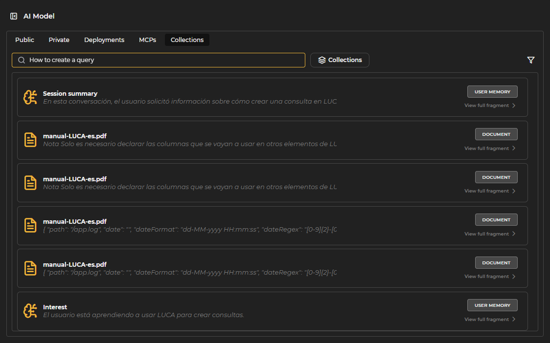The width and height of the screenshot is (550, 343).
Task: Select the 'Session summary' title
Action: (x=70, y=93)
